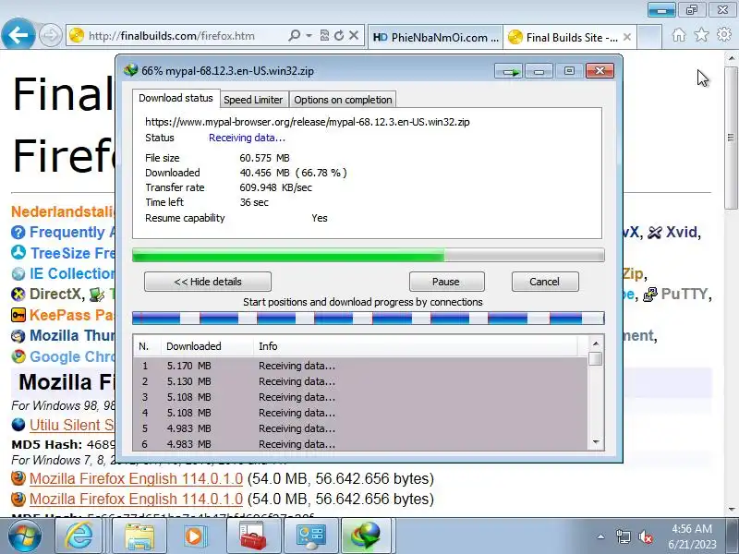Open a new blank browser tab
The width and height of the screenshot is (739, 554).
coord(649,37)
